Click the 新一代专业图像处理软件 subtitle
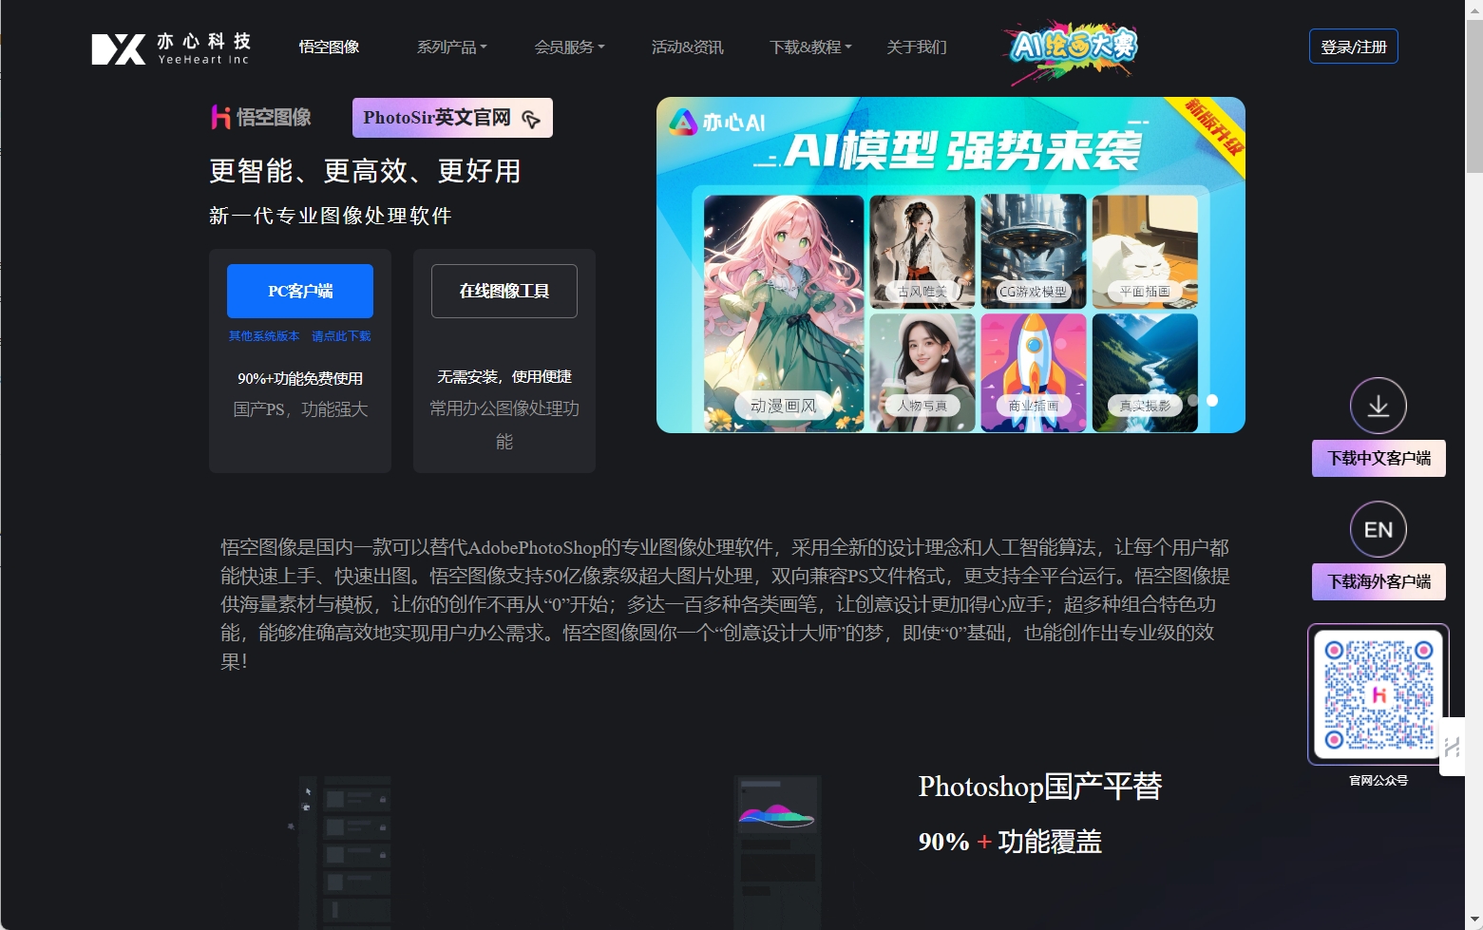Viewport: 1483px width, 930px height. 331,216
